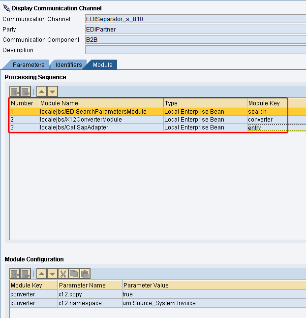306x318 pixels.
Task: Click the Display Communication Channel header icon
Action: [x=6, y=8]
